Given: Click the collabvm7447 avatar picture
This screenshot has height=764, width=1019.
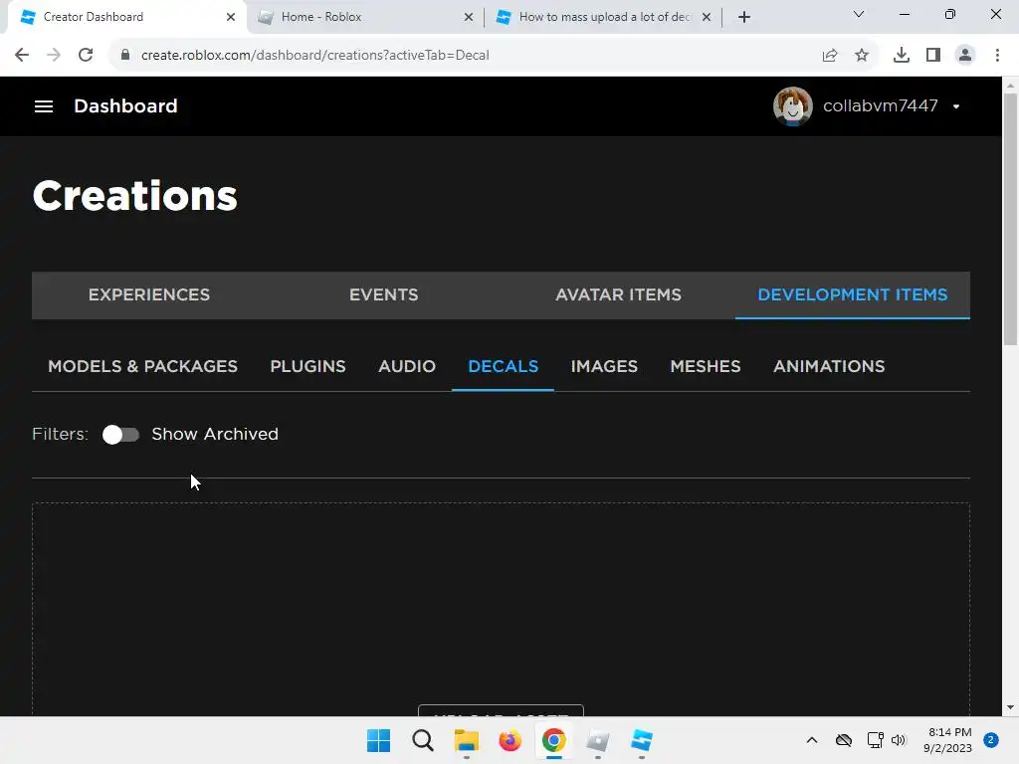Looking at the screenshot, I should point(792,105).
